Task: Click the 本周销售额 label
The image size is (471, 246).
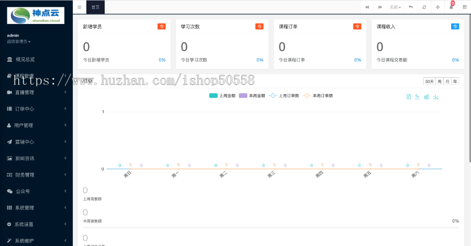Action: [93, 221]
